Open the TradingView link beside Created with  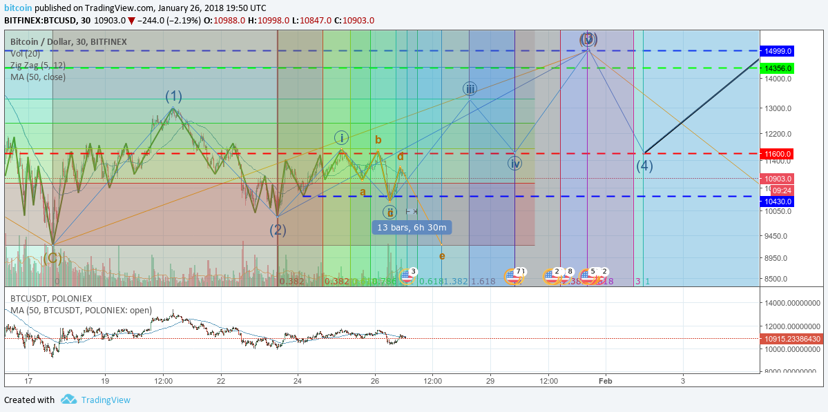(105, 400)
